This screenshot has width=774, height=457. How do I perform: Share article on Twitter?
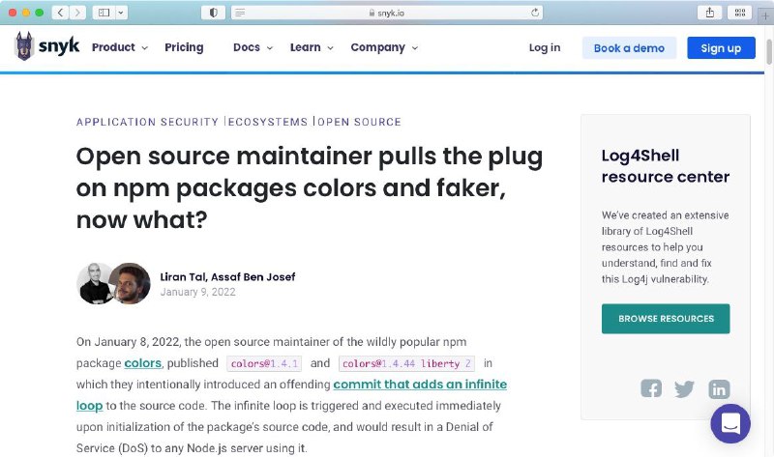pos(684,389)
